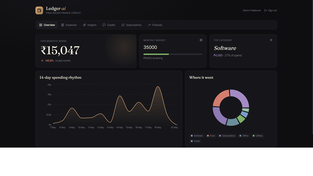Click the Demo Freelancer account name
Screen dimensions: 313x176
click(252, 10)
